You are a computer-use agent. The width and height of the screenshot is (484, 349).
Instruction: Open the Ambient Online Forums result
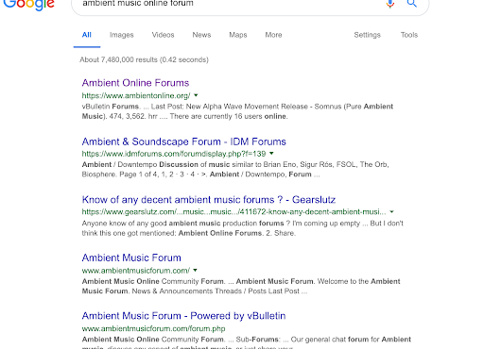click(135, 83)
